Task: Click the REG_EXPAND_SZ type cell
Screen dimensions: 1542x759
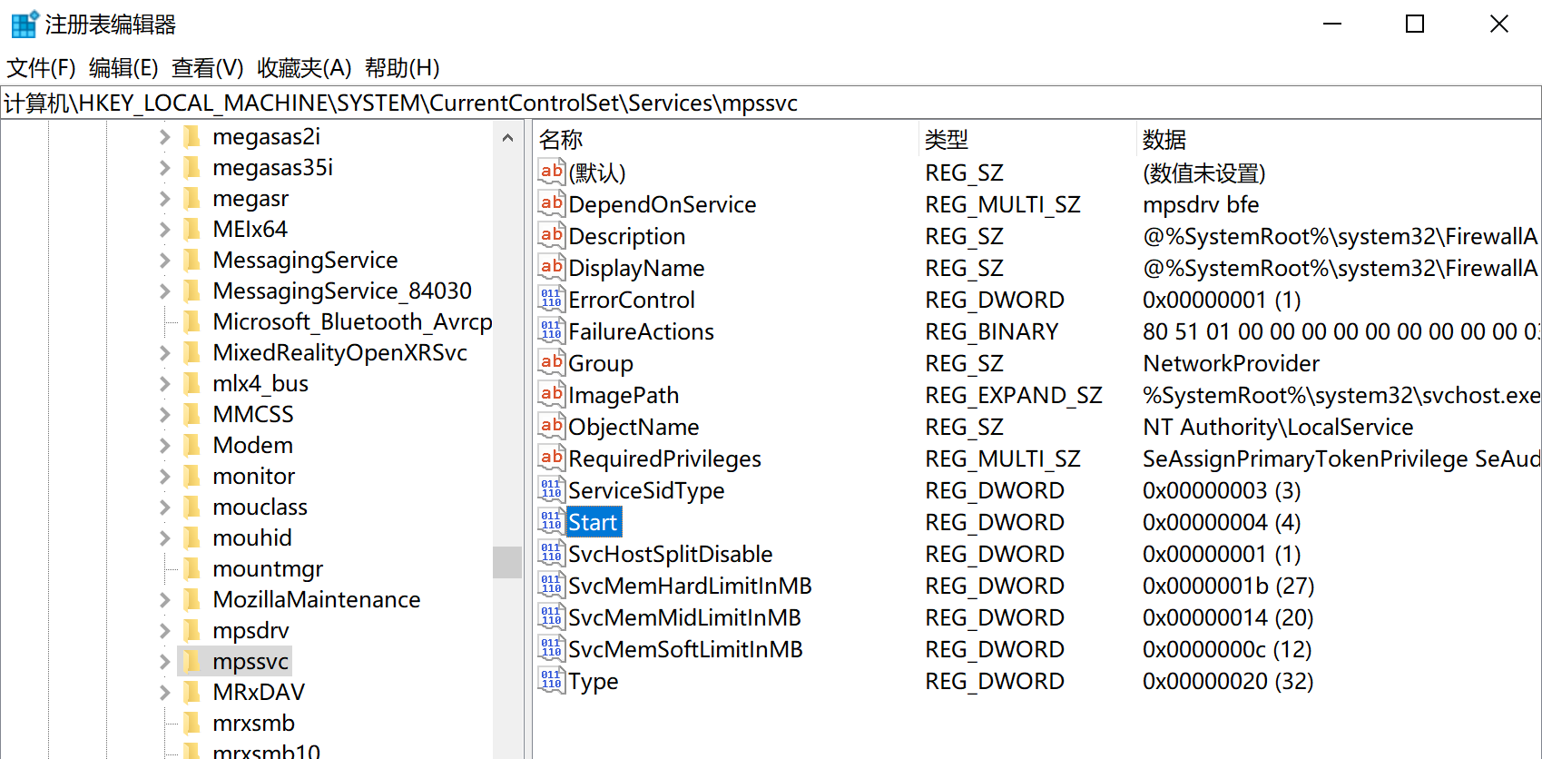Action: coord(1014,395)
